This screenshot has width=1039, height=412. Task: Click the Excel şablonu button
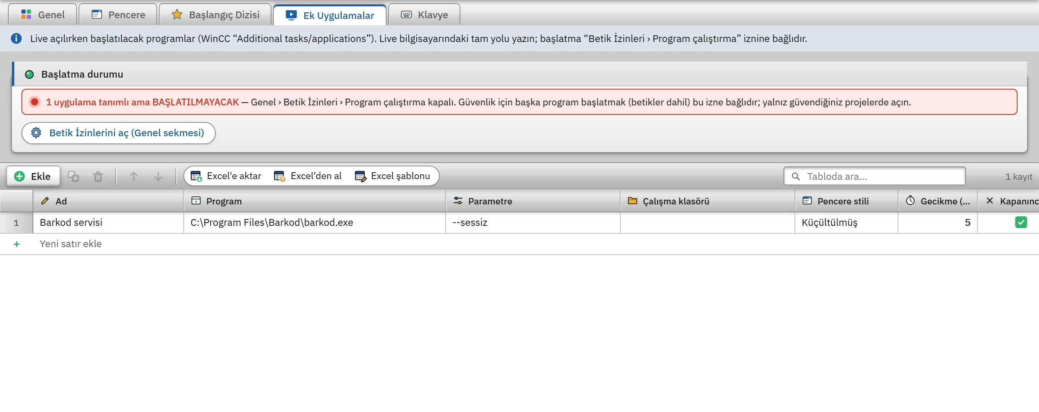(x=393, y=176)
